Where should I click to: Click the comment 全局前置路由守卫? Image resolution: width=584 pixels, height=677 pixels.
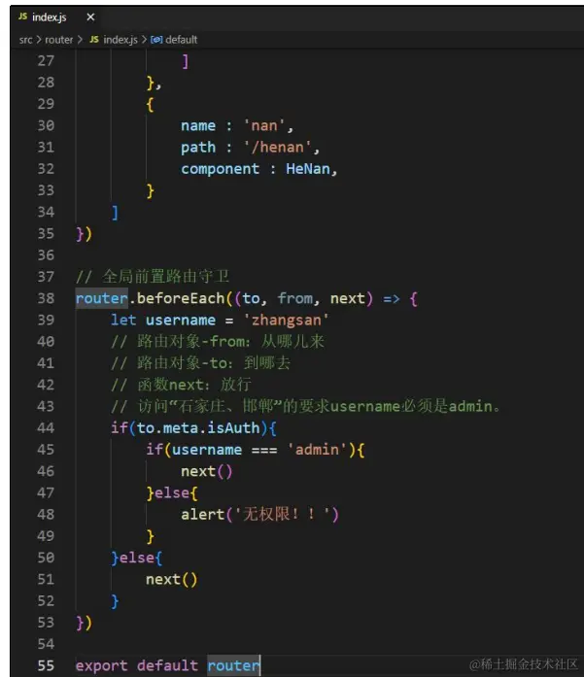tap(153, 277)
